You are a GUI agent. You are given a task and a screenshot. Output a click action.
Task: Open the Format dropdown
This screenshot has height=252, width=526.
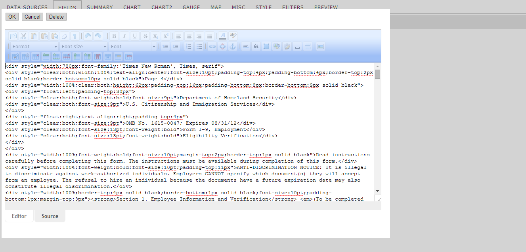tap(34, 46)
